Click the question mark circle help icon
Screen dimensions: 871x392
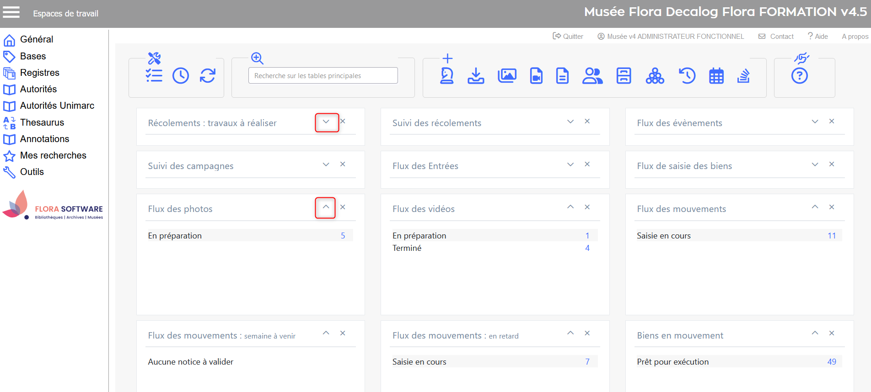pyautogui.click(x=799, y=76)
